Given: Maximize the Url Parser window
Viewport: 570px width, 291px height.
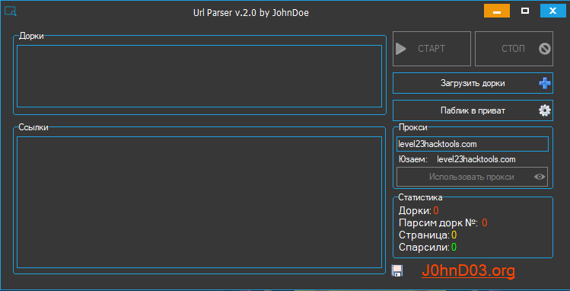Looking at the screenshot, I should tap(525, 11).
